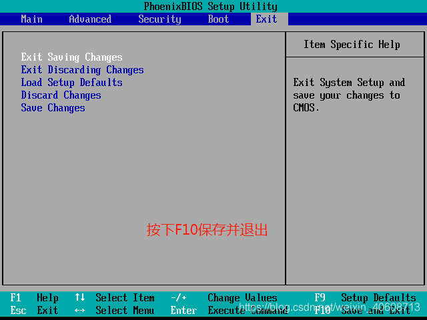
Task: Select the Discard Changes entry
Action: pyautogui.click(x=61, y=95)
